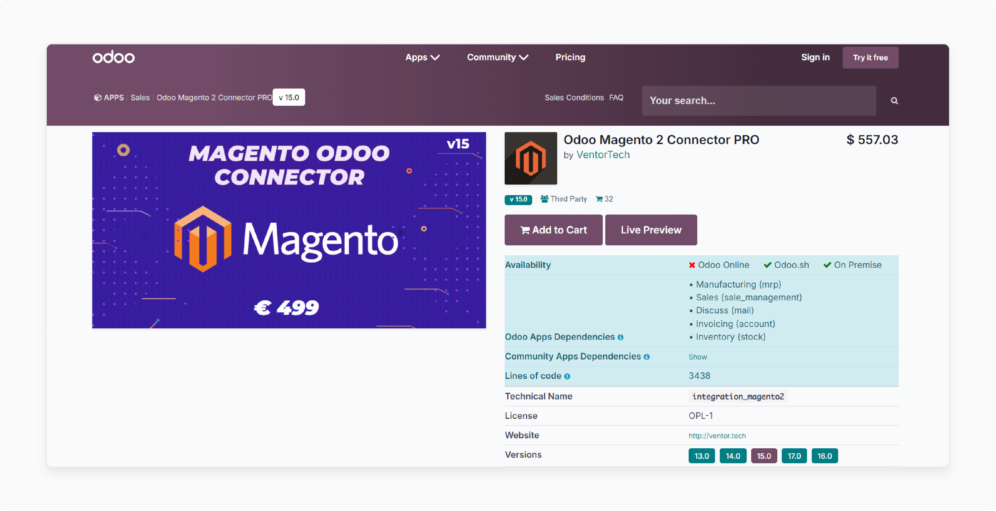Viewport: 996px width, 511px height.
Task: Click the Live Preview button
Action: [650, 230]
